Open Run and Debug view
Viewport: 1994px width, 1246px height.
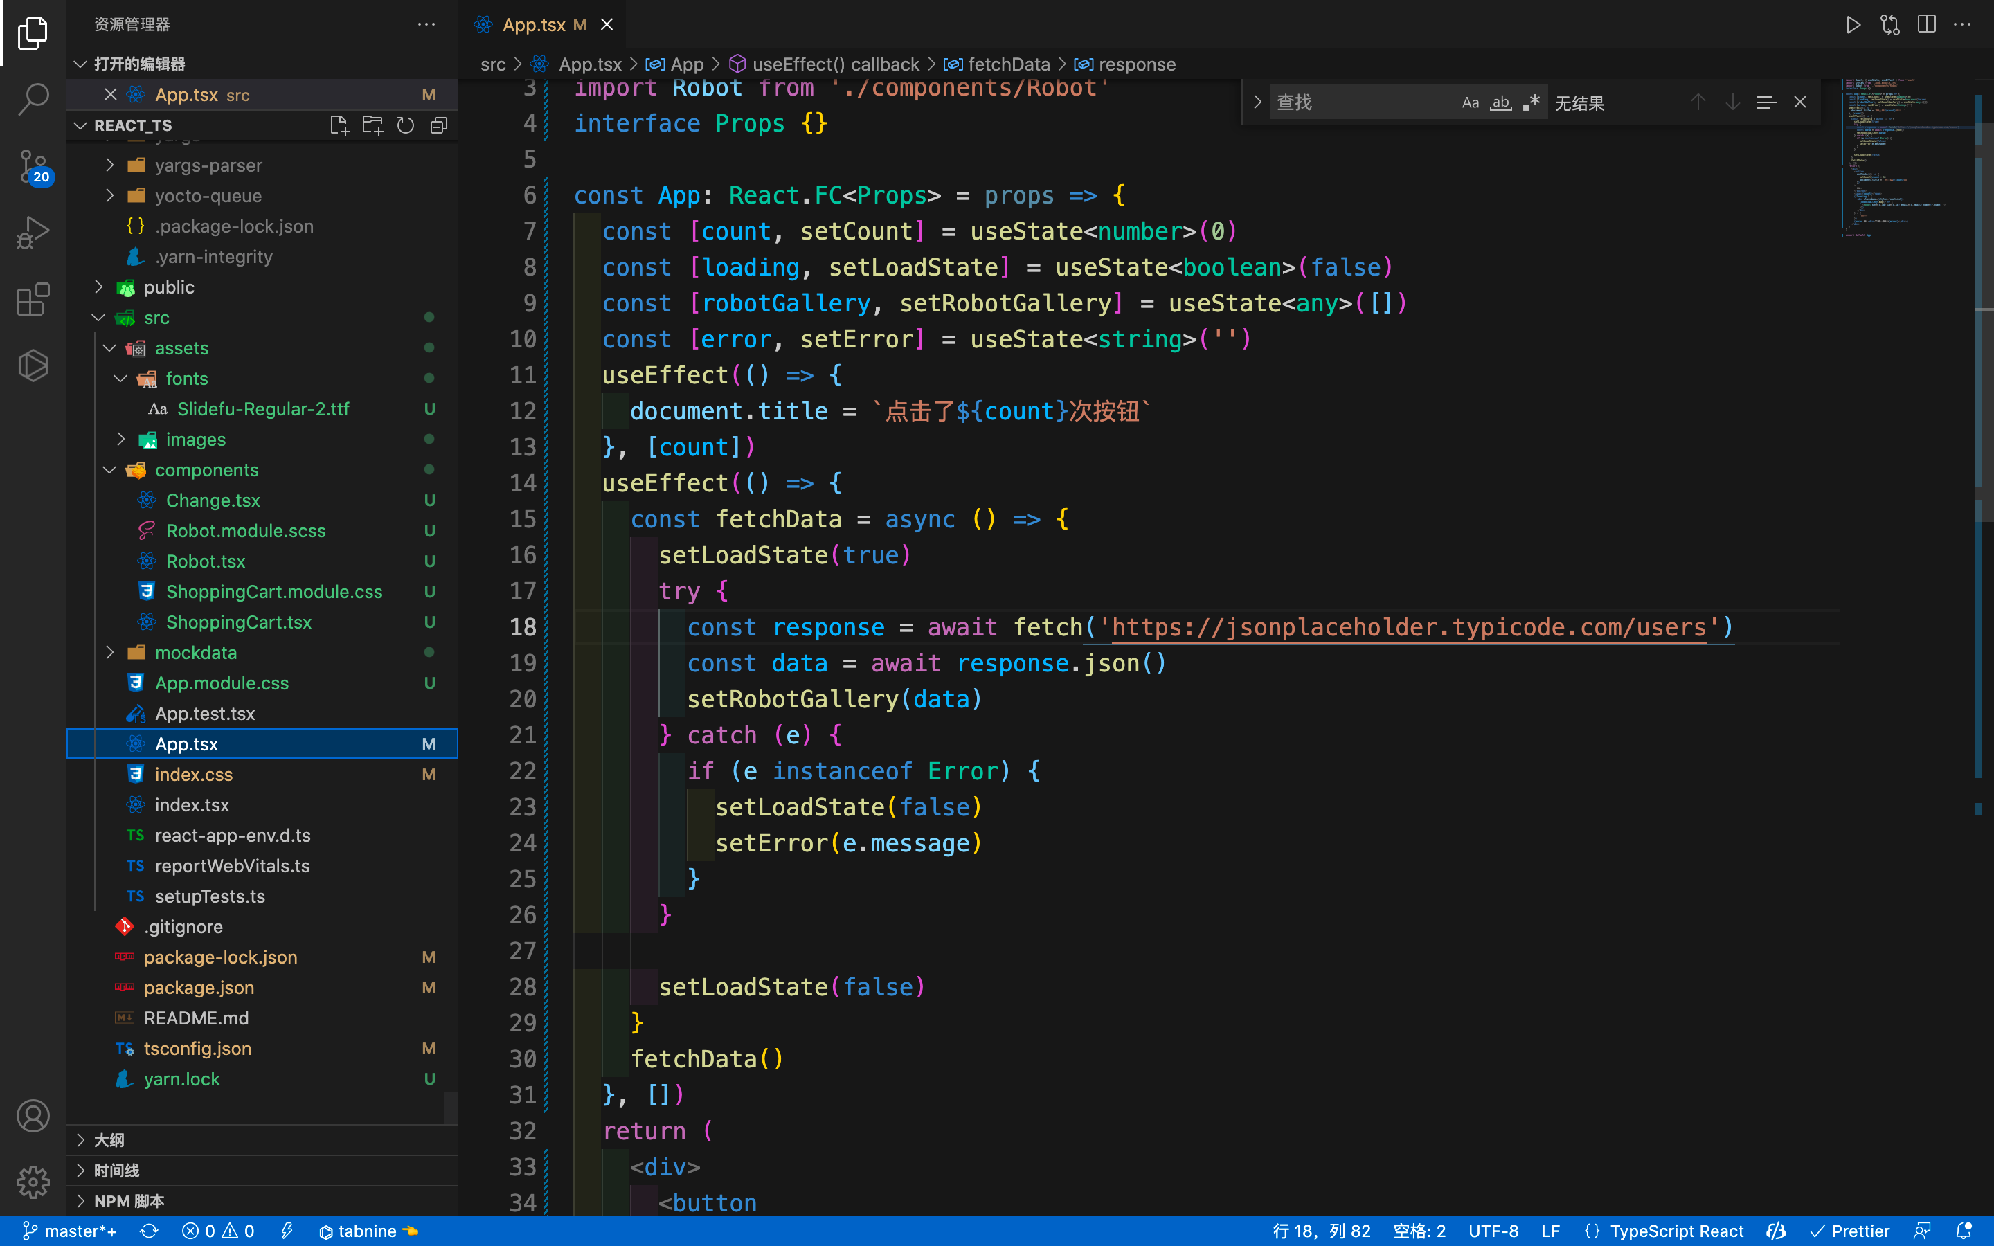point(33,233)
